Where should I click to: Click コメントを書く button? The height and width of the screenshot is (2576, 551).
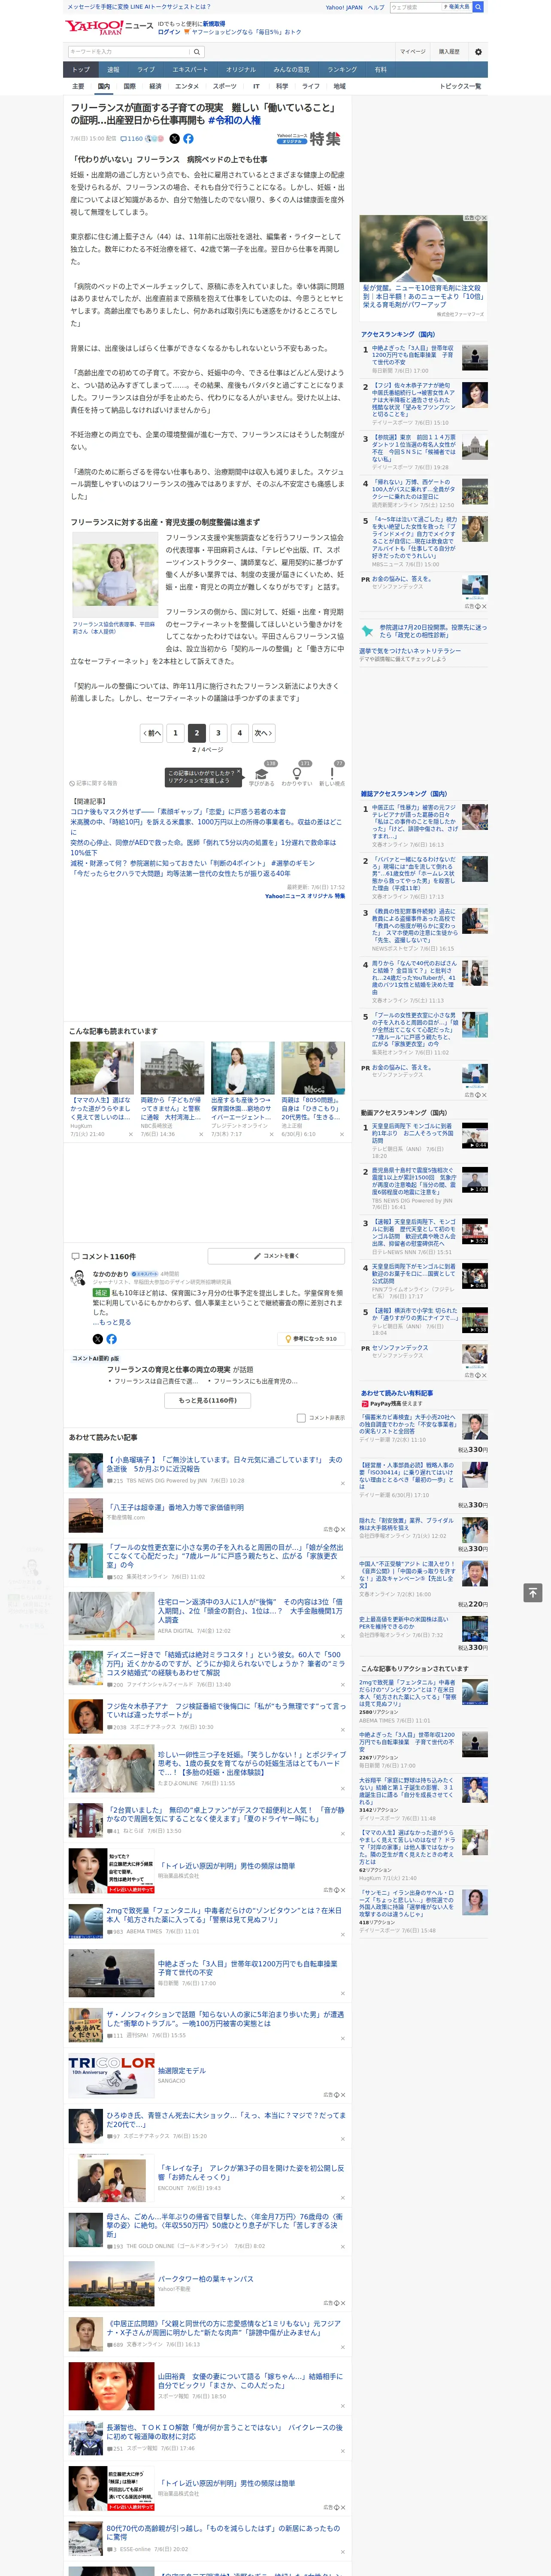point(276,1255)
